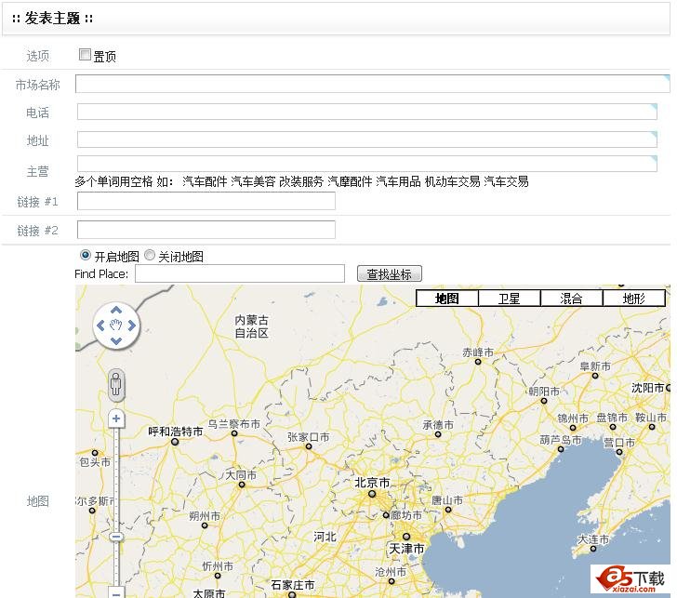Select the 关闭地图 radio option
677x598 pixels.
pos(150,255)
